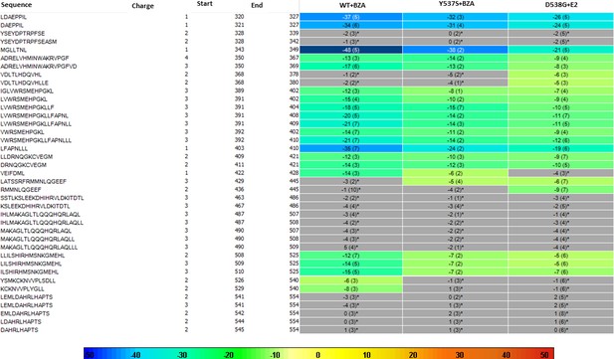The width and height of the screenshot is (614, 359).
Task: Select the Y537S+BZA column header
Action: pos(455,5)
